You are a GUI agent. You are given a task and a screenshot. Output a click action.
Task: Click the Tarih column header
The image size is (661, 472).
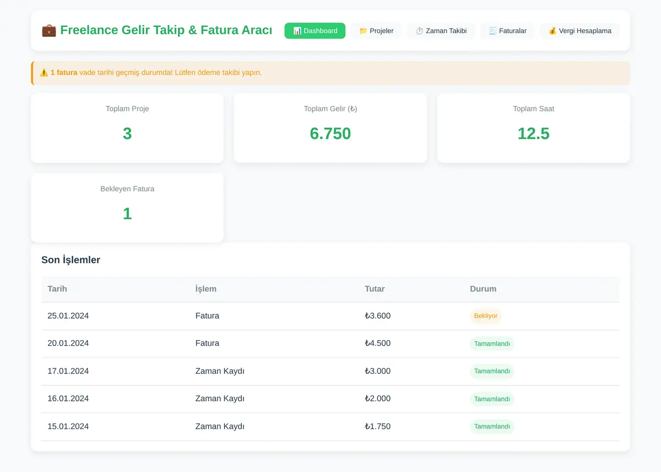tap(57, 289)
